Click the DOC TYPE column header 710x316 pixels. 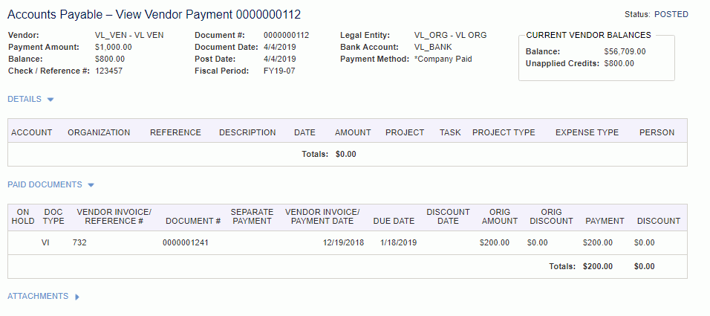click(53, 216)
